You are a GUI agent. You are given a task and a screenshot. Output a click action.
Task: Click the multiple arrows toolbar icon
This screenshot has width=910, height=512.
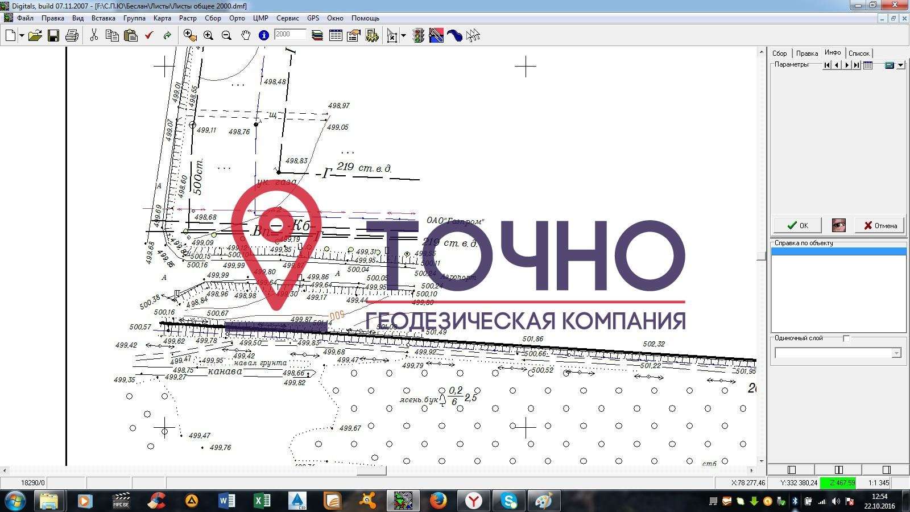point(473,36)
